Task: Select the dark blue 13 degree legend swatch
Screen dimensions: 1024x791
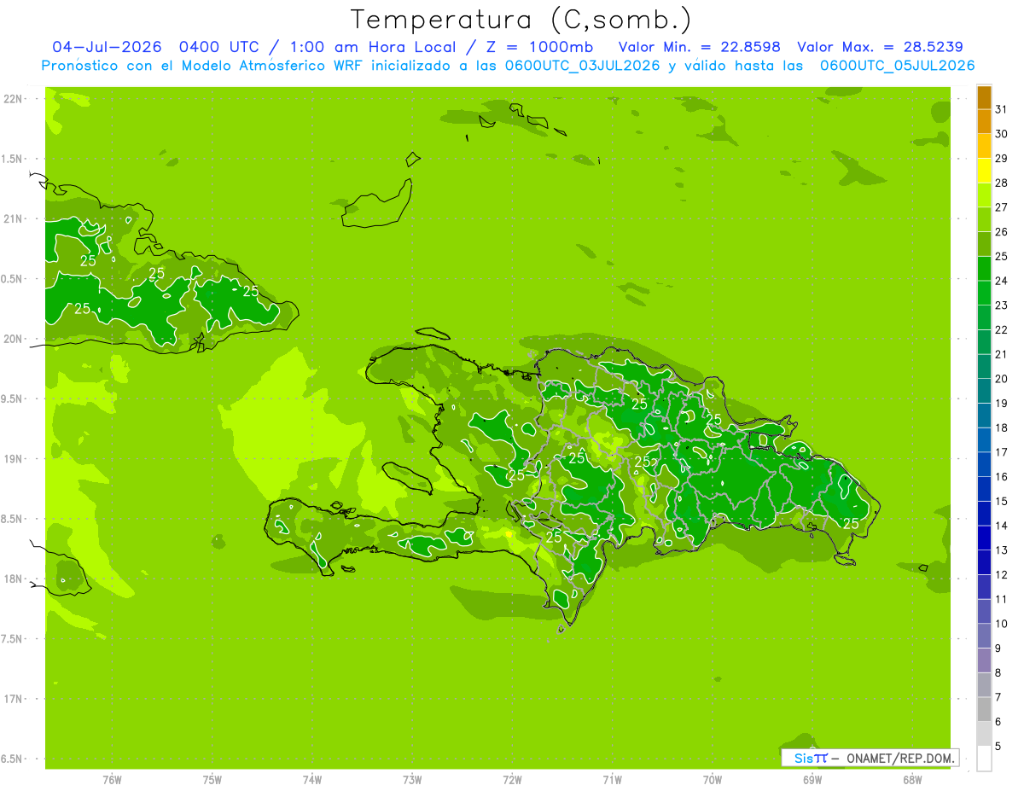Action: click(984, 538)
